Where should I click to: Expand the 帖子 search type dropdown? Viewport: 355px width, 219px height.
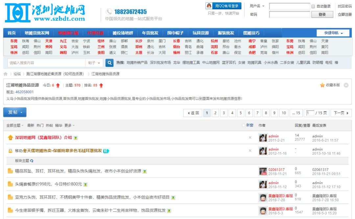95,63
